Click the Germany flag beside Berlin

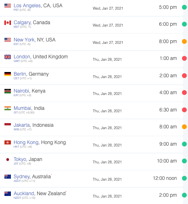pos(8,74)
